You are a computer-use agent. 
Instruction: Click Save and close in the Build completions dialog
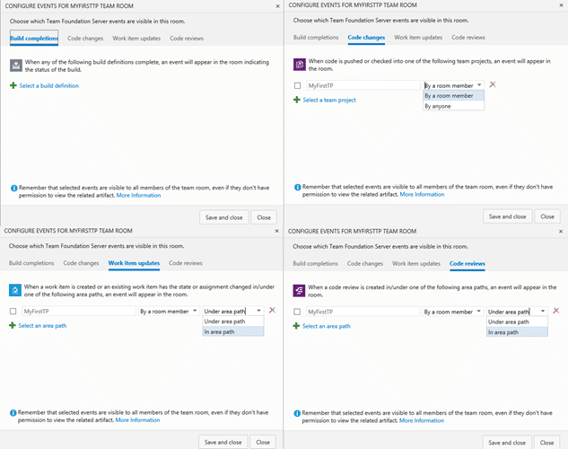pyautogui.click(x=223, y=217)
